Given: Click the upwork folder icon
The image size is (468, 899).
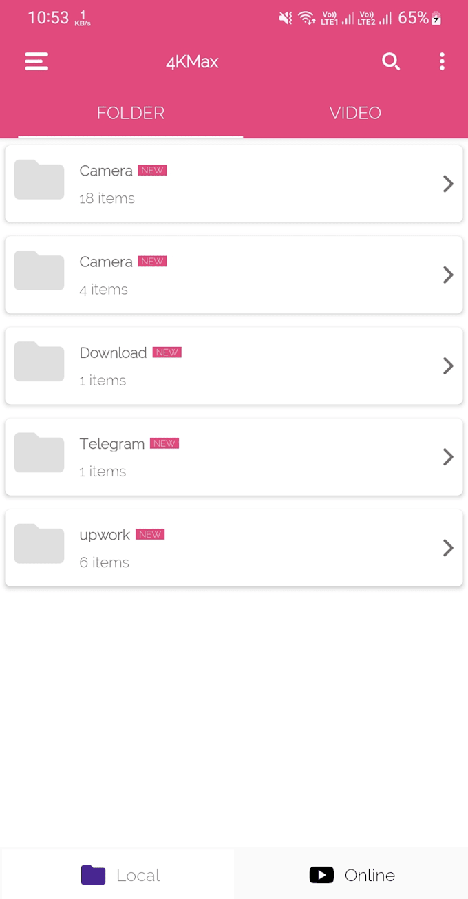Looking at the screenshot, I should 39,544.
